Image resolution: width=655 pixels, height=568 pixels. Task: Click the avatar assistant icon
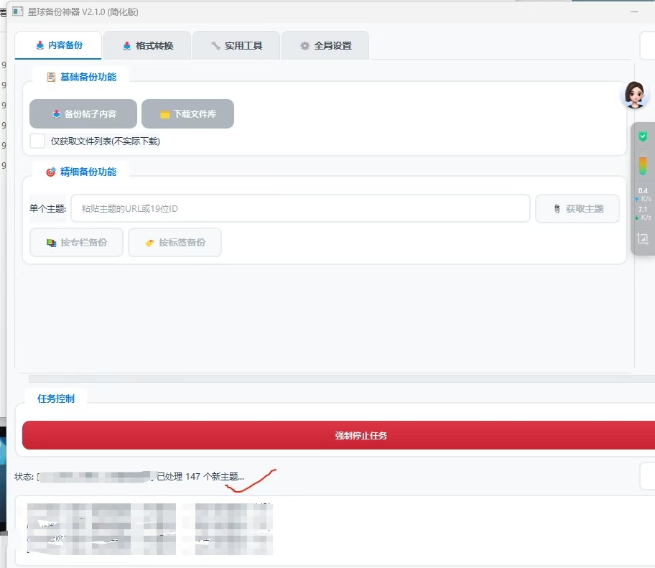(635, 95)
